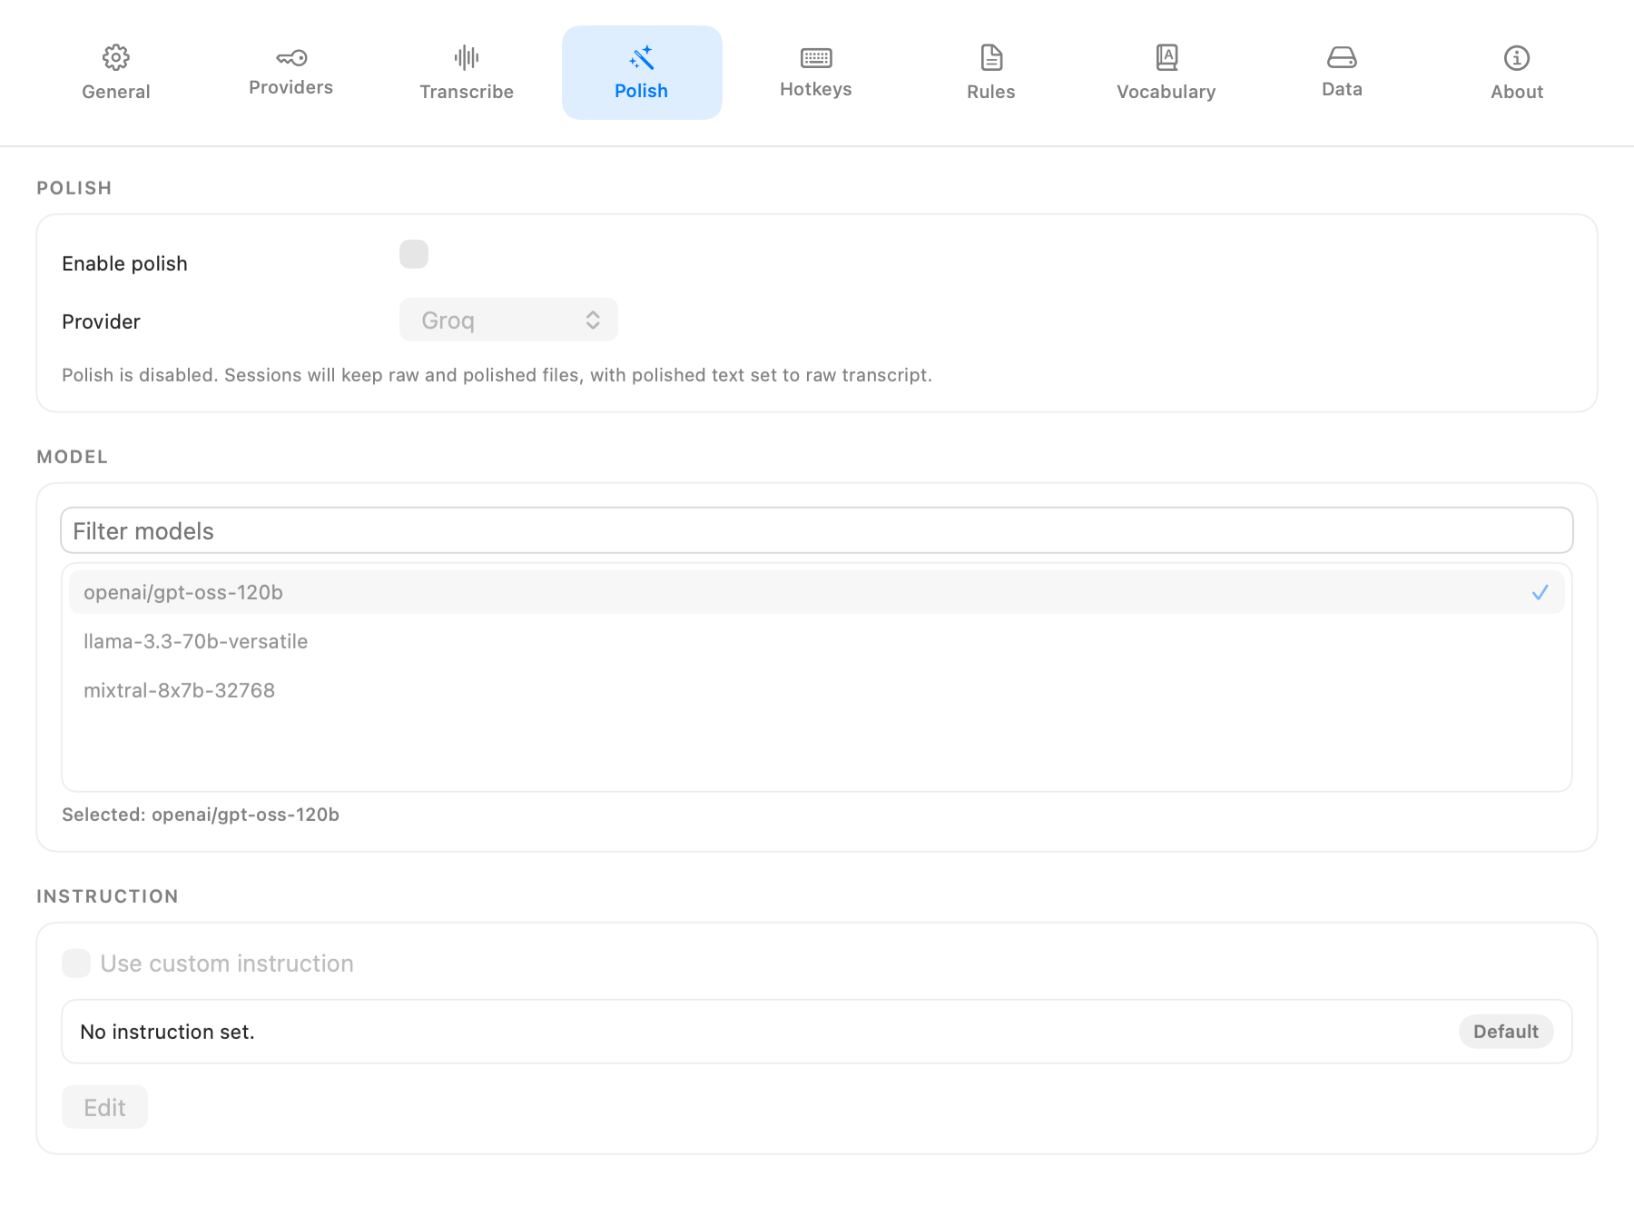Click the Default instruction badge

tap(1506, 1032)
